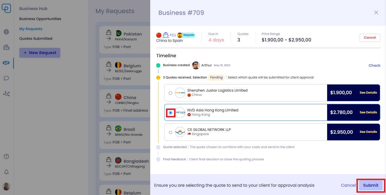Click the Brazil flag in request list
Image resolution: width=386 pixels, height=195 pixels.
[x=118, y=129]
